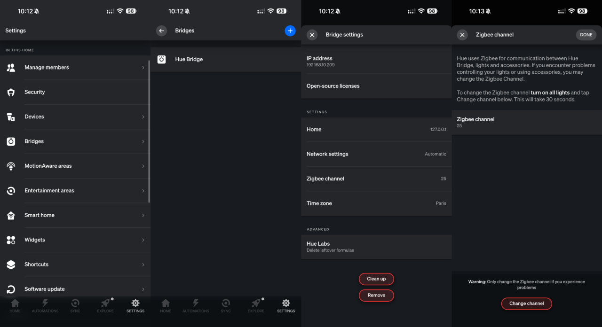Open Sync tab in Settings screen bar

tap(75, 305)
